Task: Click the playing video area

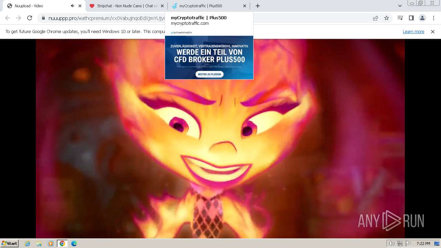Action: pos(220,138)
